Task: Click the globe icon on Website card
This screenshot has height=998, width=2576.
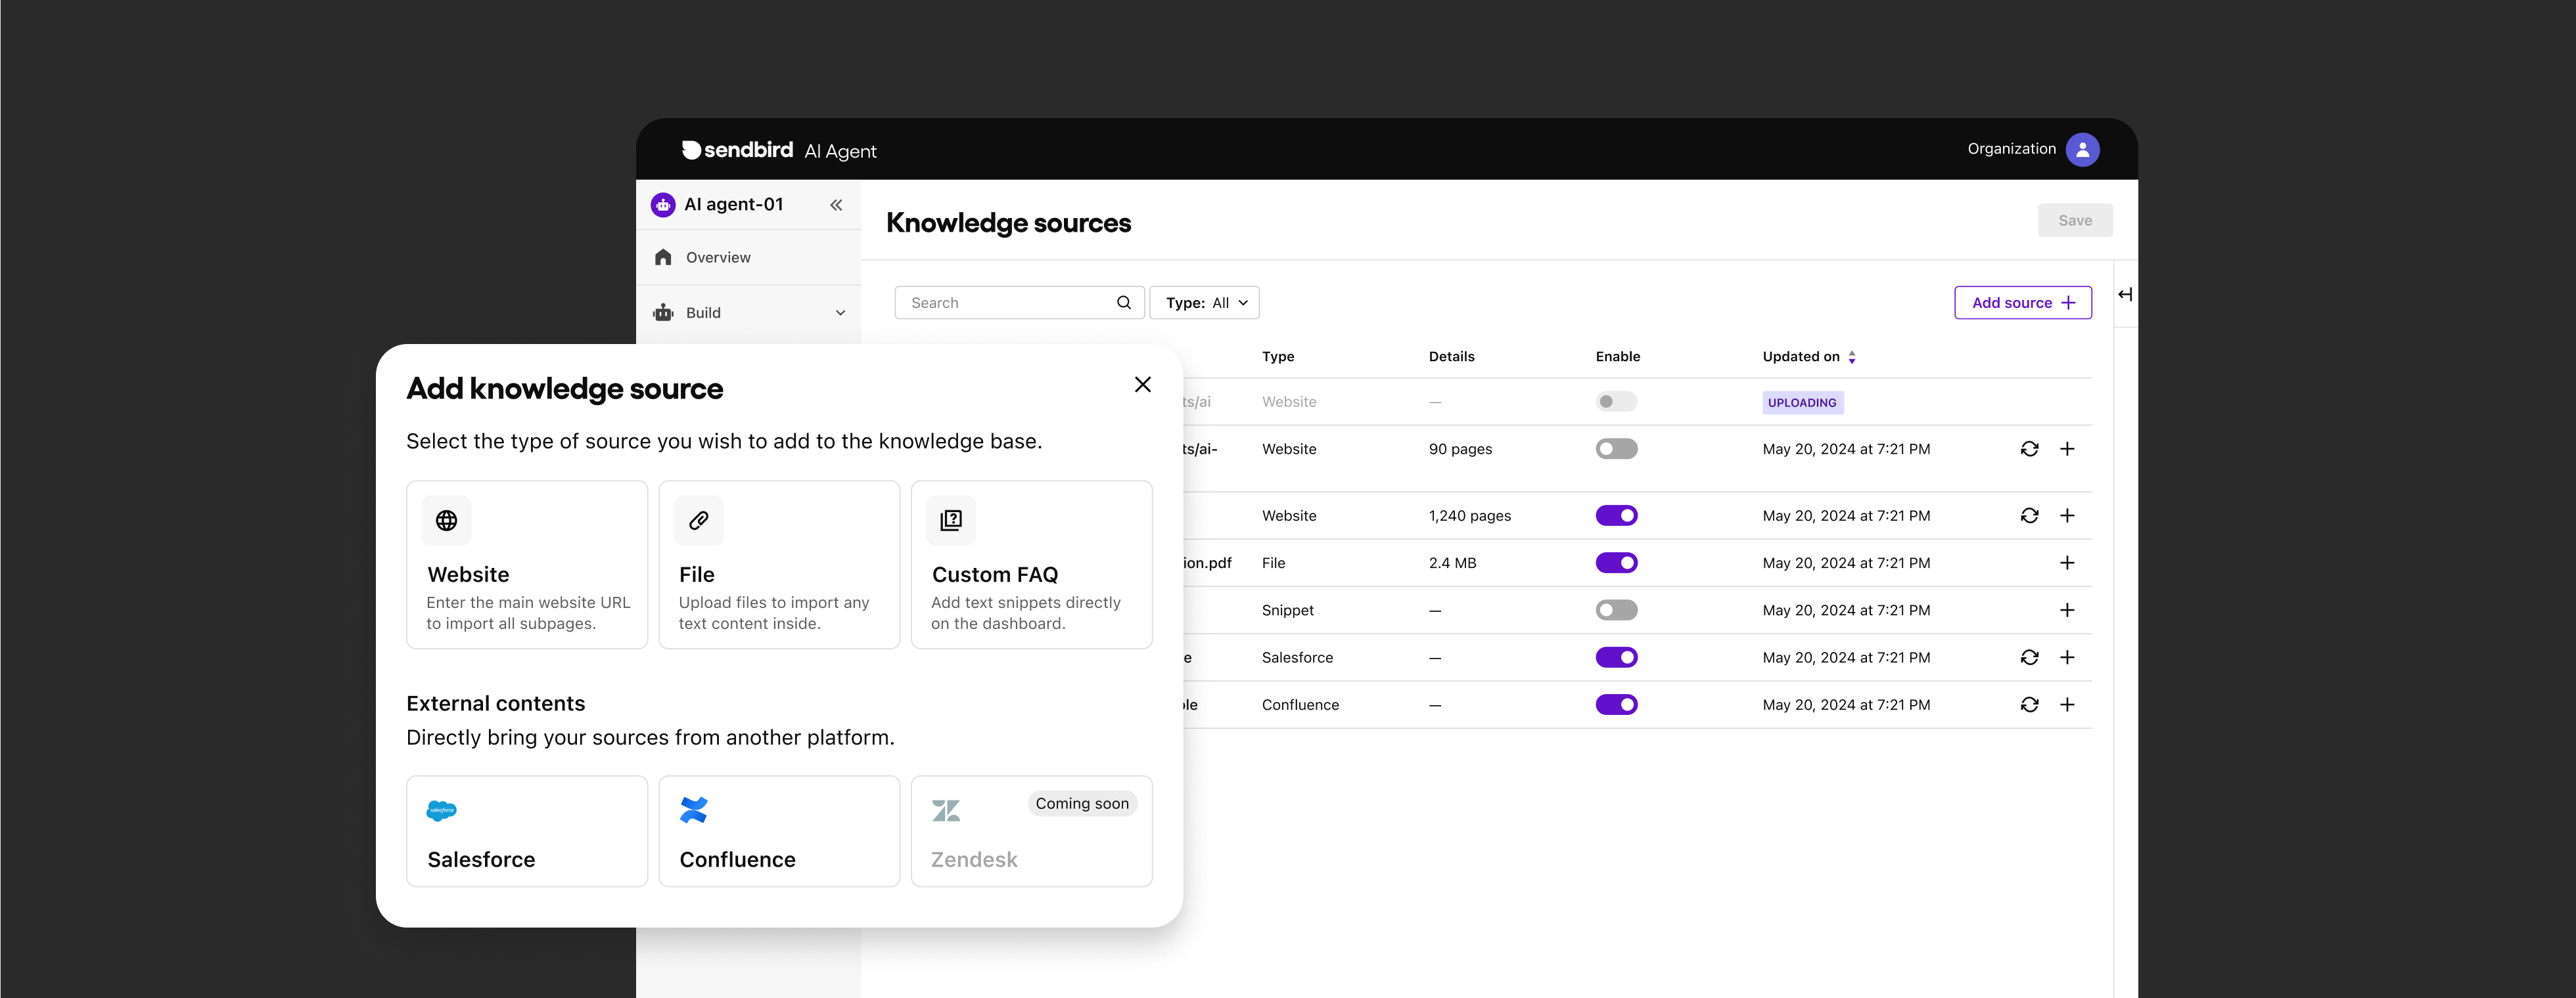Action: click(446, 521)
